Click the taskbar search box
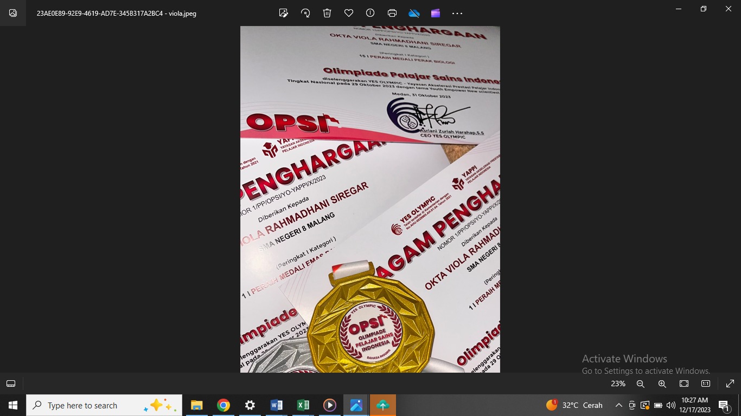The width and height of the screenshot is (741, 416). (105, 405)
